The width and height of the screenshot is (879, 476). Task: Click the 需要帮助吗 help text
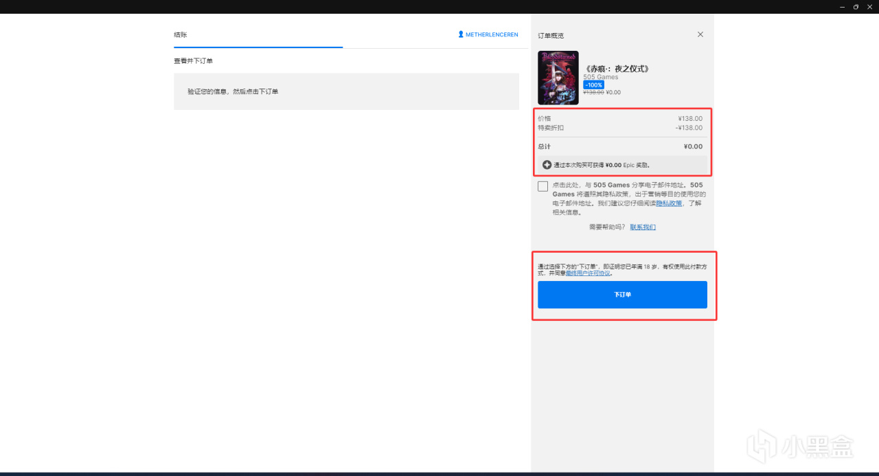click(x=607, y=227)
